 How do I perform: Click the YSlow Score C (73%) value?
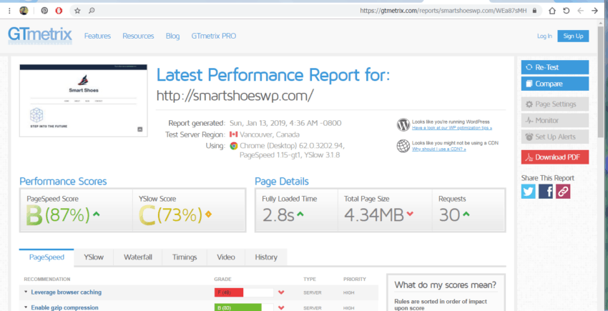click(x=171, y=214)
